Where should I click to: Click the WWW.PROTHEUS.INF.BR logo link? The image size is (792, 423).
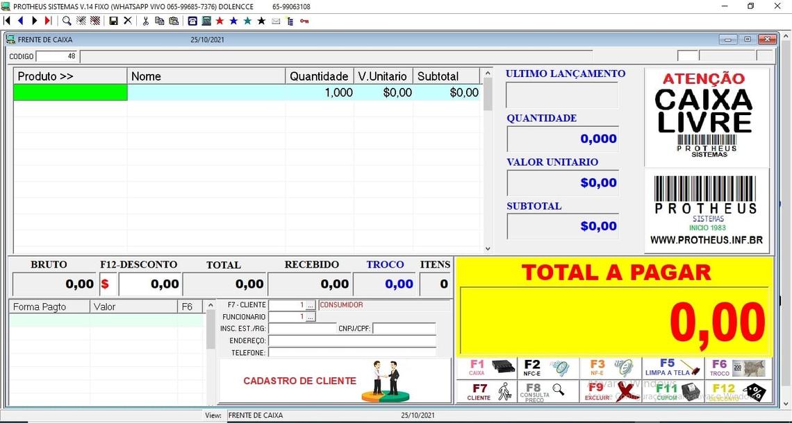click(706, 240)
